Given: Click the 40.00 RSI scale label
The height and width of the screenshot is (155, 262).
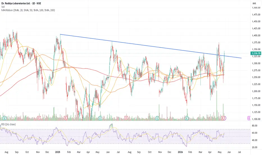Looking at the screenshot, I should (x=254, y=140).
